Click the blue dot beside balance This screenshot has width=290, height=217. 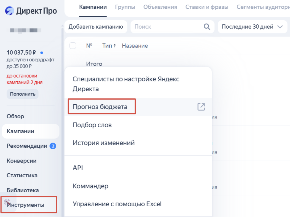(x=42, y=53)
